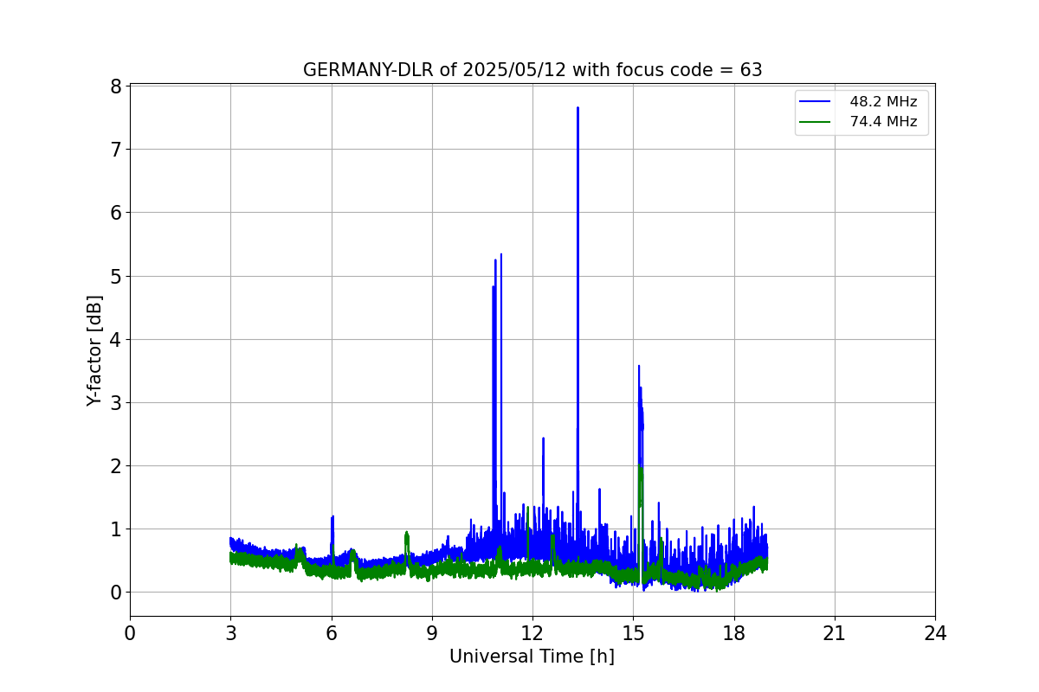Click the Y-factor [dB] axis label

(x=94, y=350)
